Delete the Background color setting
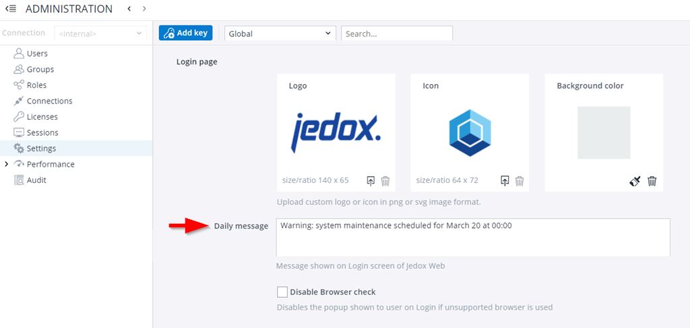The width and height of the screenshot is (690, 328). click(652, 180)
